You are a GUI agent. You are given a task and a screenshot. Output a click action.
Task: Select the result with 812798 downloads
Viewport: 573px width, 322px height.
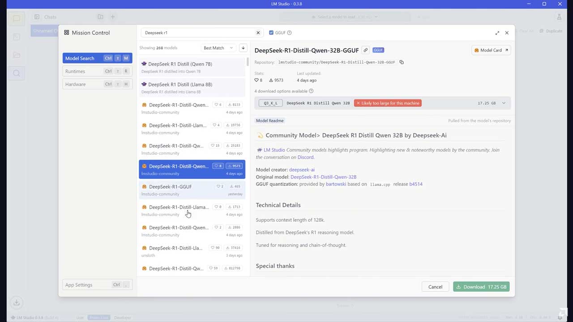click(192, 269)
